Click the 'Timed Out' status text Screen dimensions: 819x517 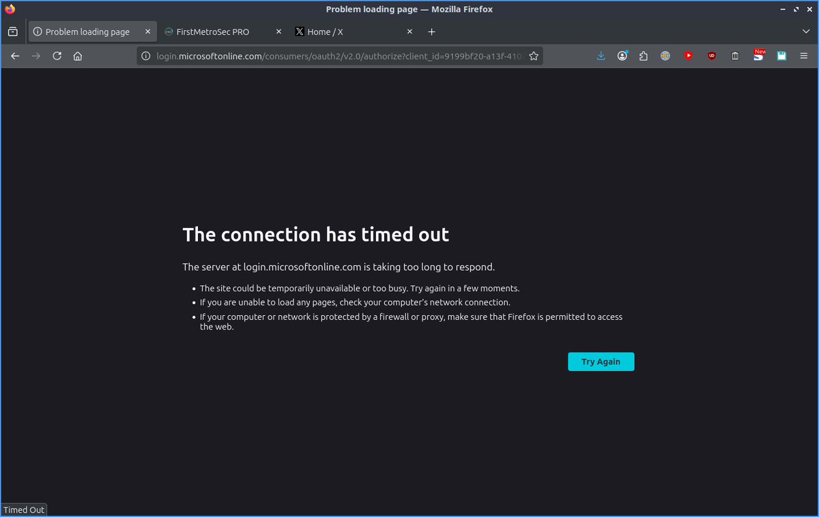pyautogui.click(x=24, y=509)
